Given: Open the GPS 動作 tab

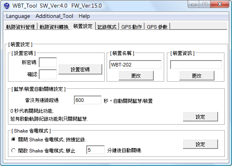Looking at the screenshot, I should point(132,27).
